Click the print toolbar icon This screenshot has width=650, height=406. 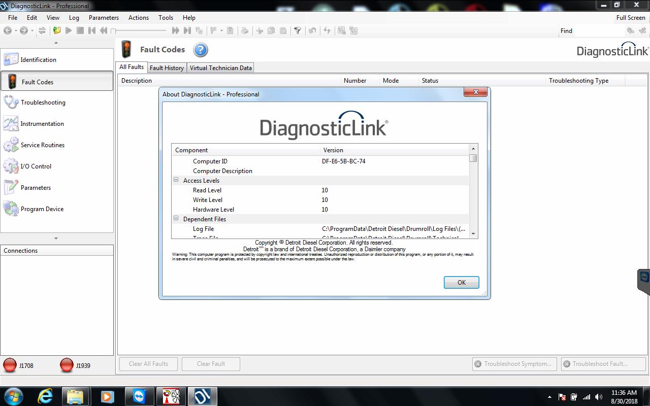point(245,30)
